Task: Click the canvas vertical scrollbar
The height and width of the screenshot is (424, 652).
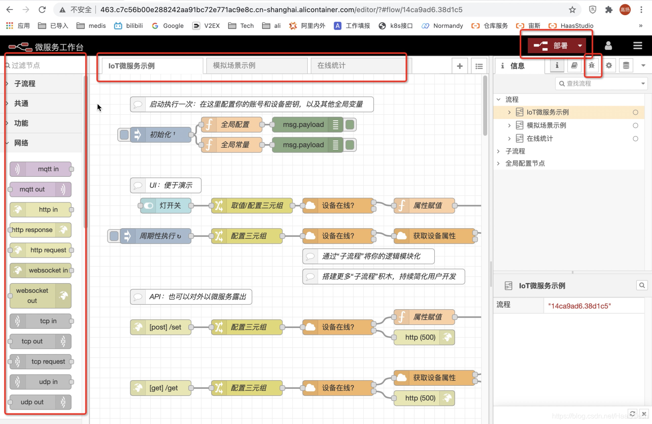Action: click(485, 106)
